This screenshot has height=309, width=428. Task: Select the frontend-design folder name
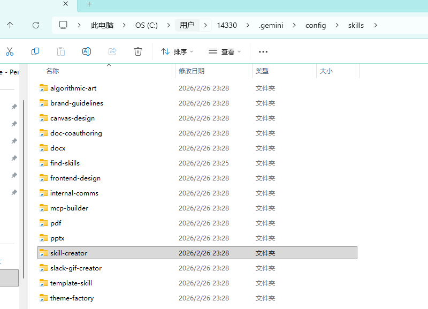click(x=75, y=178)
